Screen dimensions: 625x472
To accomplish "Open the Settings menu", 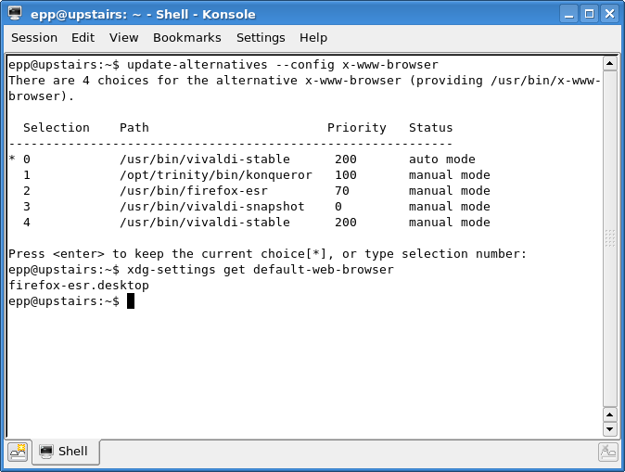I will tap(261, 37).
